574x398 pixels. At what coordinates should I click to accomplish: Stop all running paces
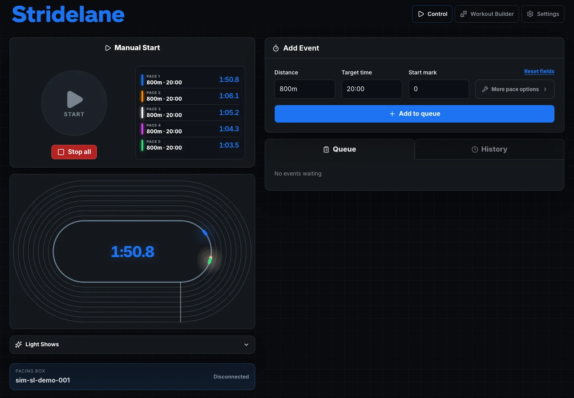[74, 152]
